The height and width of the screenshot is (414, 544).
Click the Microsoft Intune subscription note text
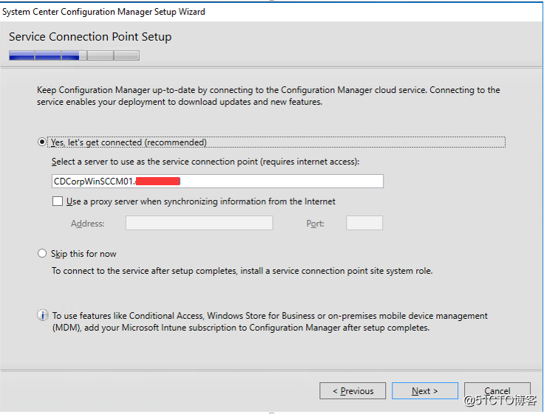coord(270,322)
